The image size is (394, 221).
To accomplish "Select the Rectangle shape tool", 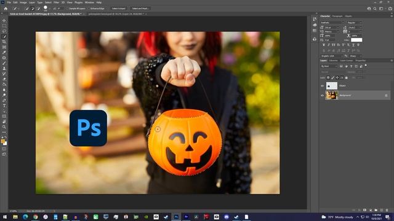I will click(x=4, y=116).
